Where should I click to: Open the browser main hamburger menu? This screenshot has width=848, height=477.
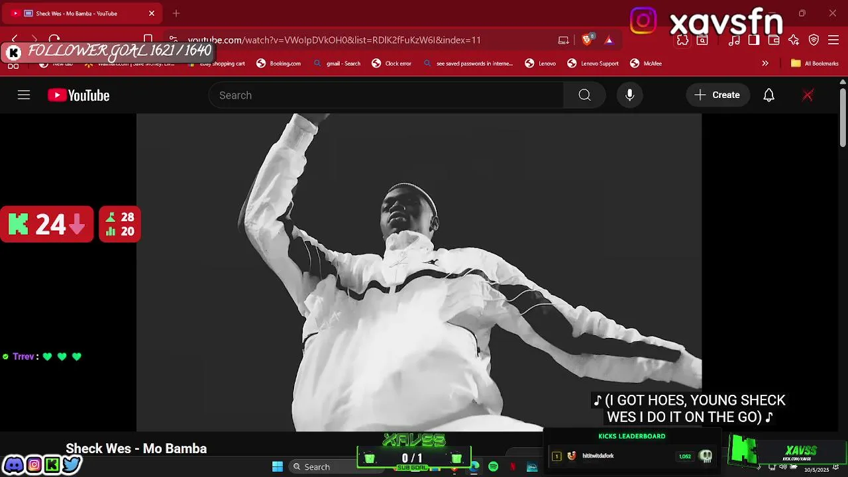click(x=833, y=40)
